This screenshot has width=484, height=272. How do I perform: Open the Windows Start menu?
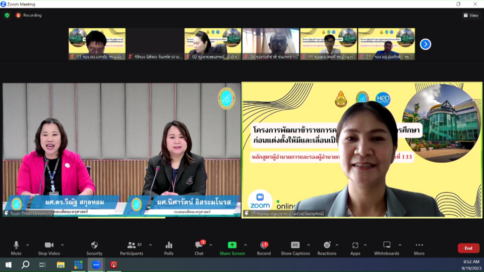(8, 264)
